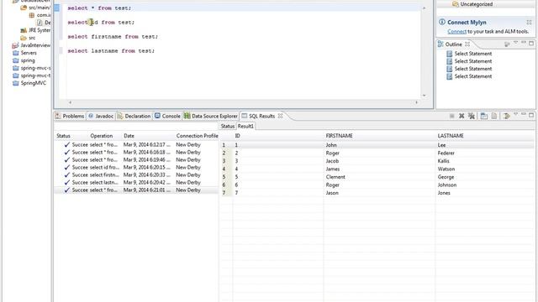Viewport: 538px width, 302px height.
Task: Click the success checkmark of the 6:21:01 entry
Action: (x=67, y=190)
